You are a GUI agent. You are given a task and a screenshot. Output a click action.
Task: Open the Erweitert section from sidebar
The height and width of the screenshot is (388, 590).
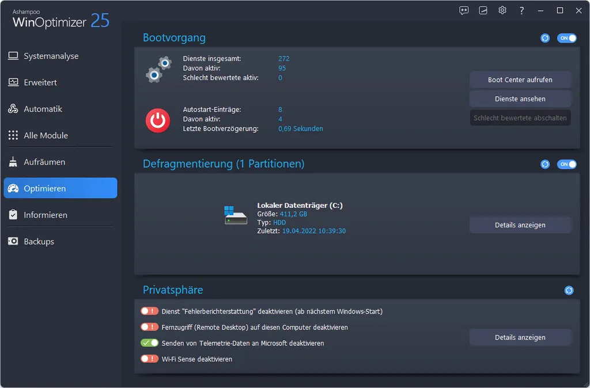13,82
